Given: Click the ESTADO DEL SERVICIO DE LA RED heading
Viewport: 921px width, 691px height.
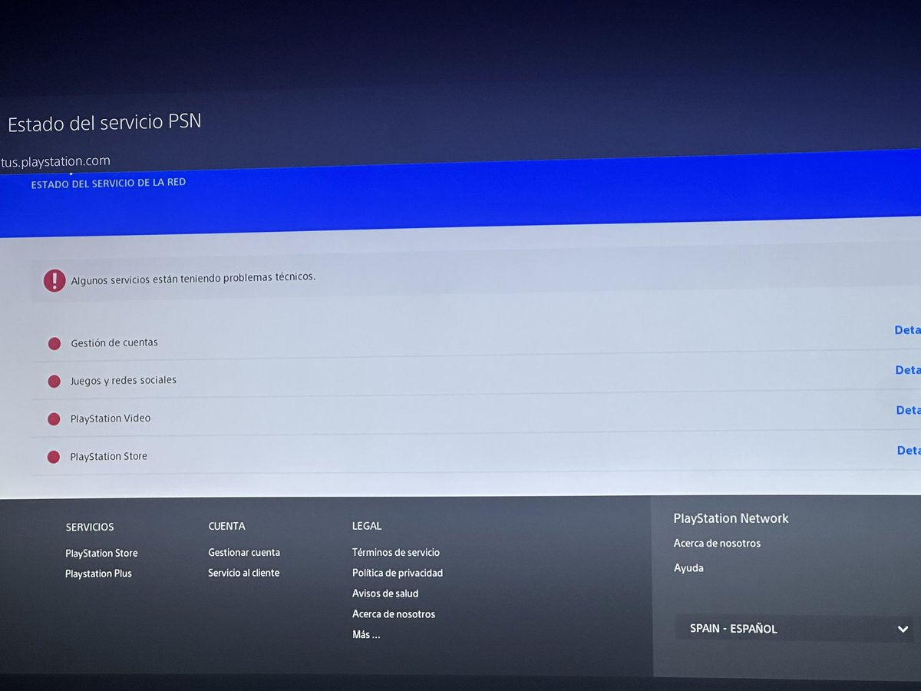Looking at the screenshot, I should coord(108,183).
